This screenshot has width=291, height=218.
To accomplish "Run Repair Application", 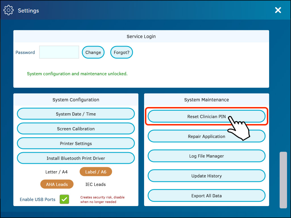I will click(206, 136).
